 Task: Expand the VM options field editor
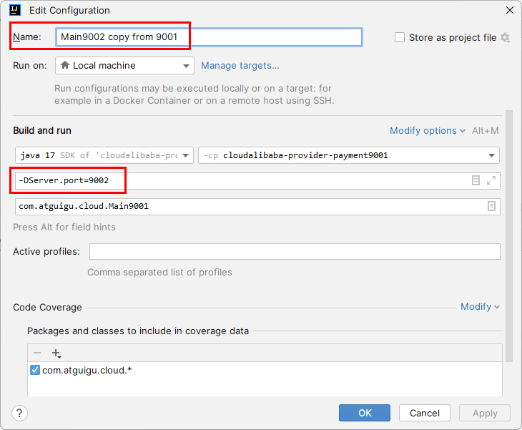click(x=491, y=181)
